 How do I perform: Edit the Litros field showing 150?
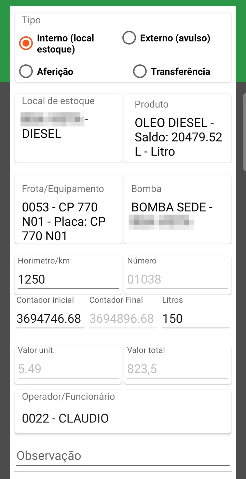point(196,319)
